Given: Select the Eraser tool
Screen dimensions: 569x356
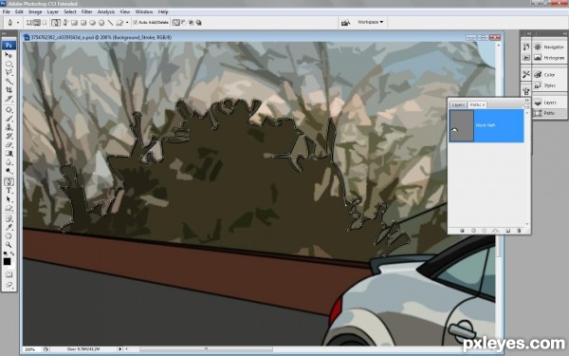Looking at the screenshot, I should (9, 144).
